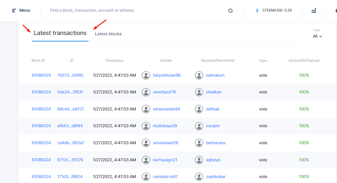Image resolution: width=337 pixels, height=183 pixels.
Task: Click the Timestamp column header
Action: 114,61
